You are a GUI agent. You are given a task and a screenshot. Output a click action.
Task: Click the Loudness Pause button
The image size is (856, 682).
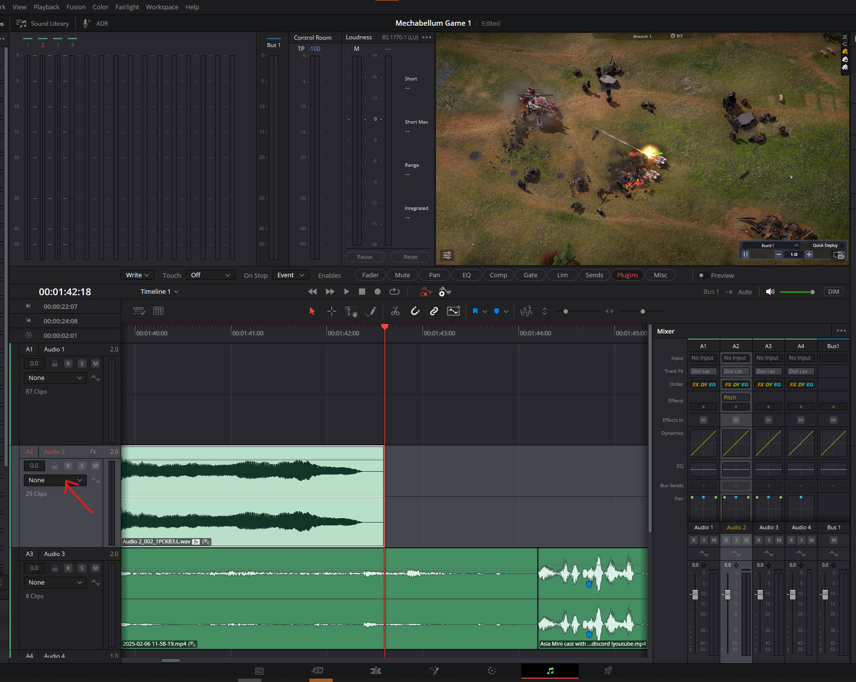click(365, 257)
